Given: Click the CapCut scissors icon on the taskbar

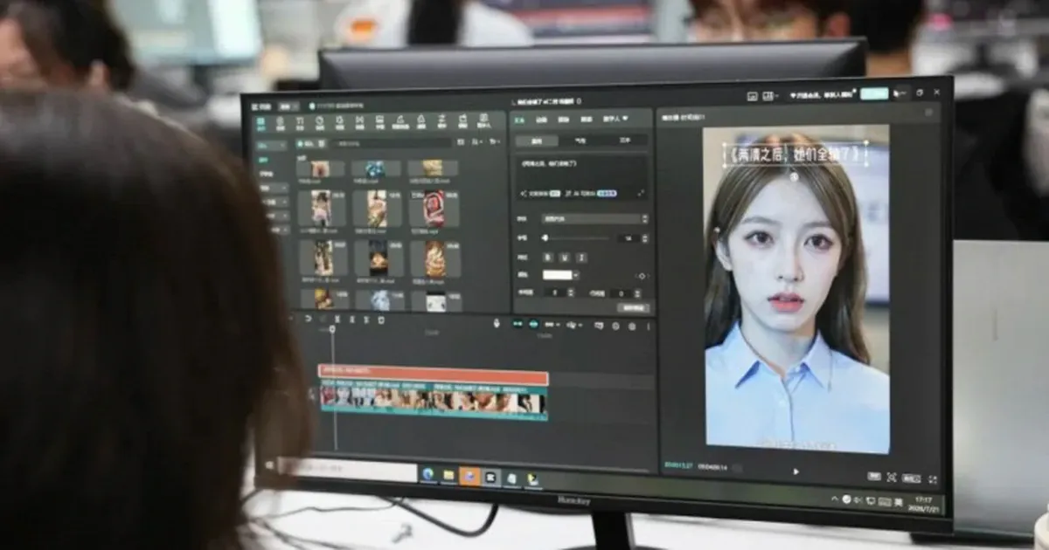Looking at the screenshot, I should pos(490,477).
